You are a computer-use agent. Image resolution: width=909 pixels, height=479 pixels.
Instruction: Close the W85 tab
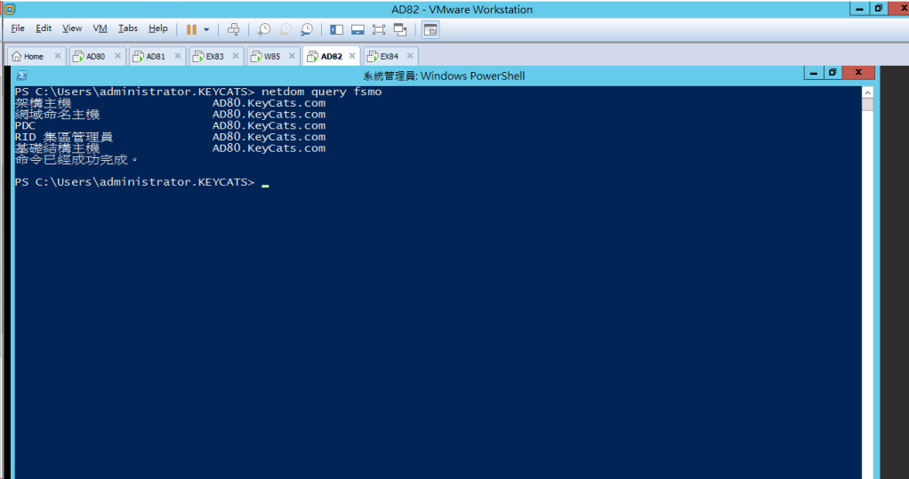292,56
